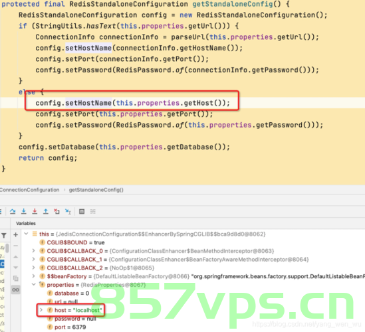Click hasText in the if condition
This screenshot has height=332, width=365.
(101, 26)
